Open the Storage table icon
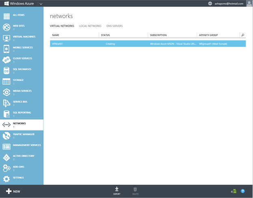253x198 pixels. click(x=6, y=82)
